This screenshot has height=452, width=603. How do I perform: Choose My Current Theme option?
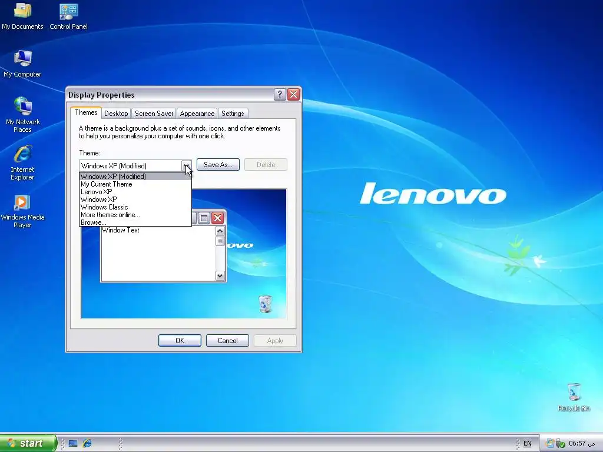[x=135, y=184]
